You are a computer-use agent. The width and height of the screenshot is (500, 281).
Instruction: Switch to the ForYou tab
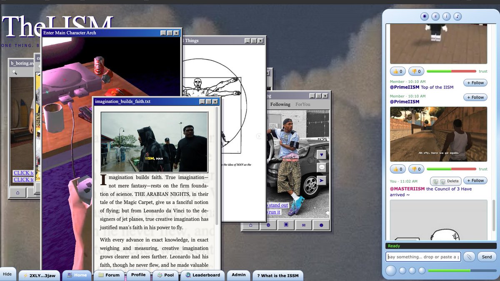coord(303,104)
